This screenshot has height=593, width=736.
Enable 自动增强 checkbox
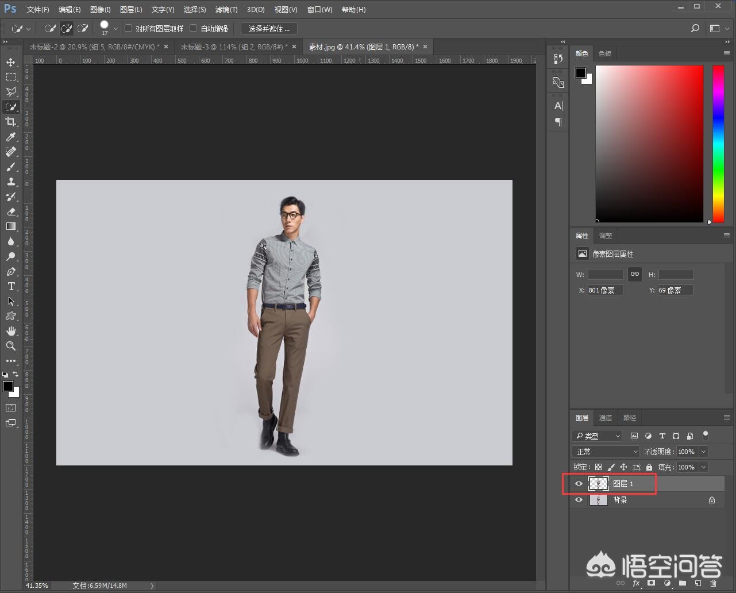coord(194,28)
